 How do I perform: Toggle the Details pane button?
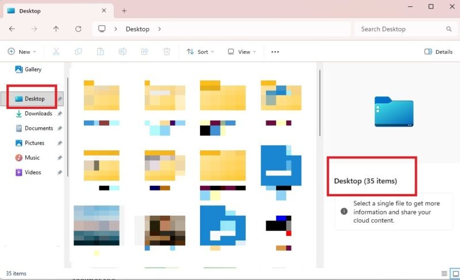[438, 52]
